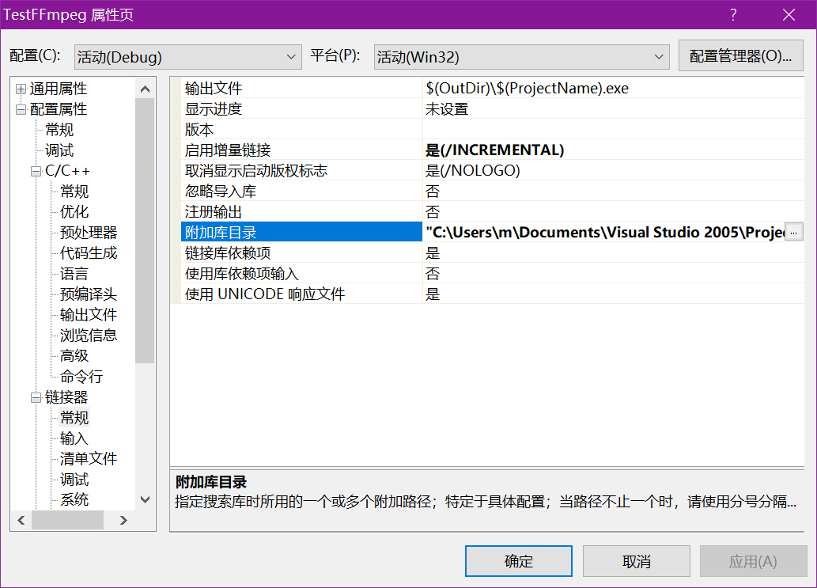
Task: Open the 平台 dropdown showing 活动(Win32)
Action: (x=521, y=57)
